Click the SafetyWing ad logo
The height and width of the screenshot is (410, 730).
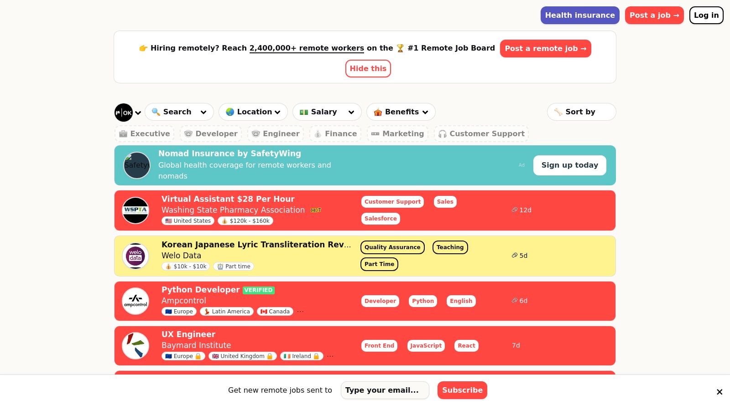coord(136,165)
